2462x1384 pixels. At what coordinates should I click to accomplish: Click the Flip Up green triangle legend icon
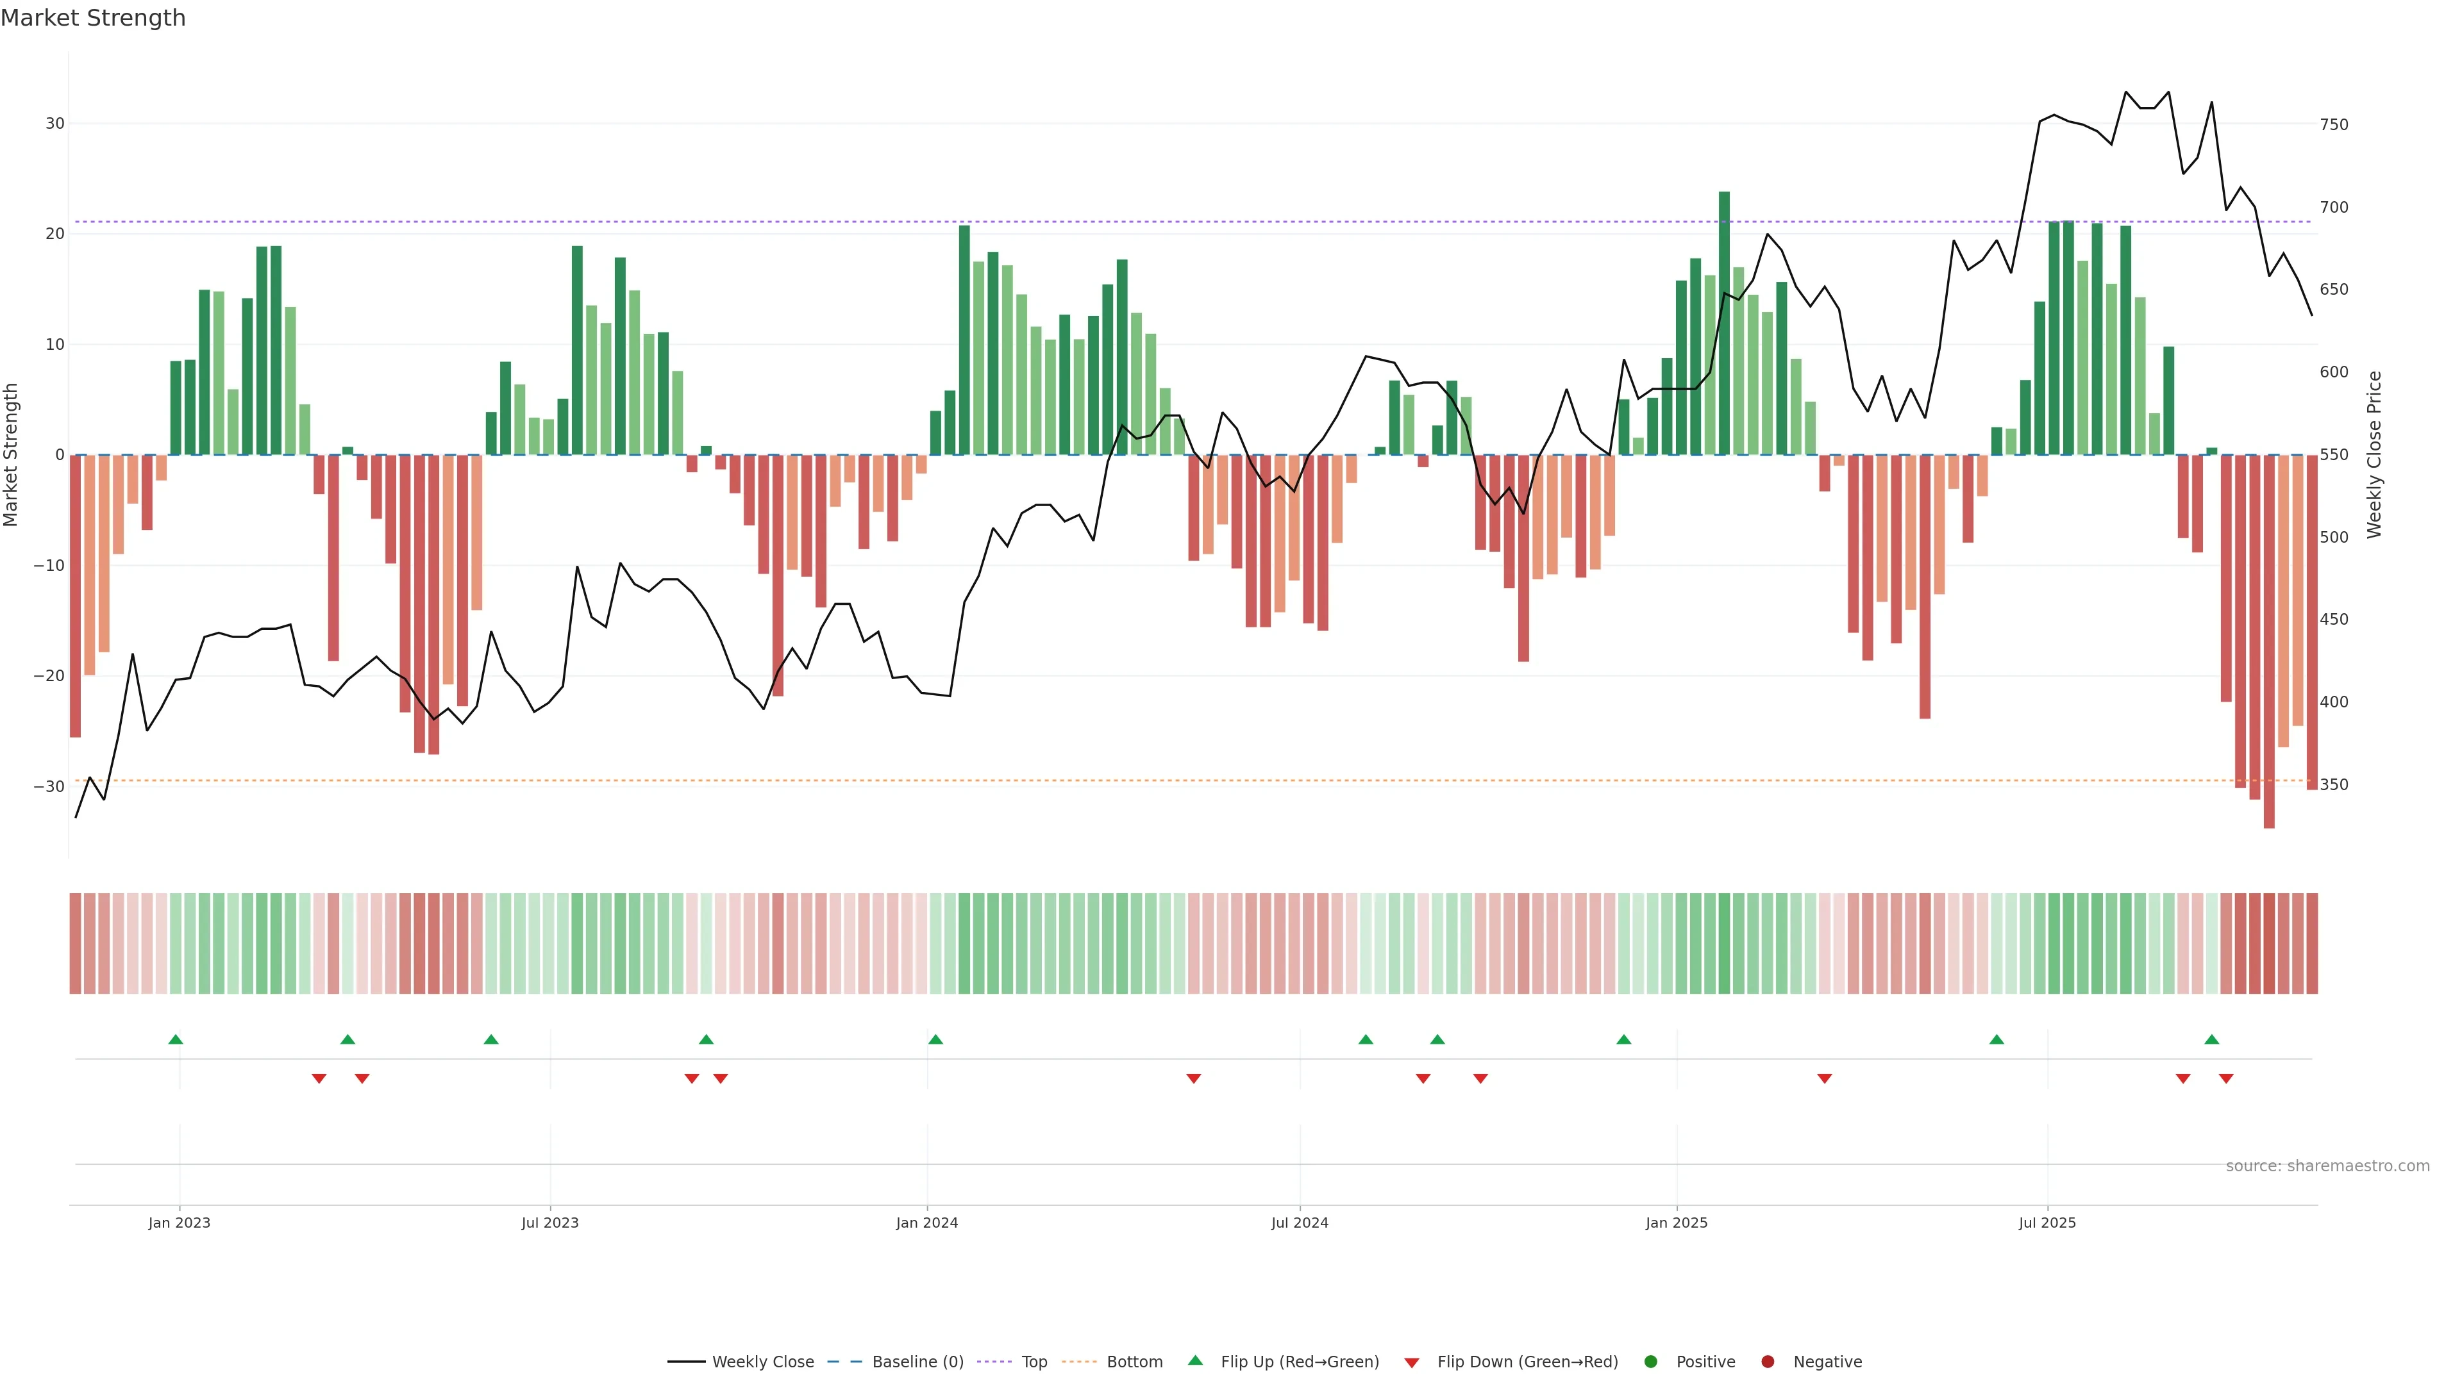[x=1194, y=1360]
